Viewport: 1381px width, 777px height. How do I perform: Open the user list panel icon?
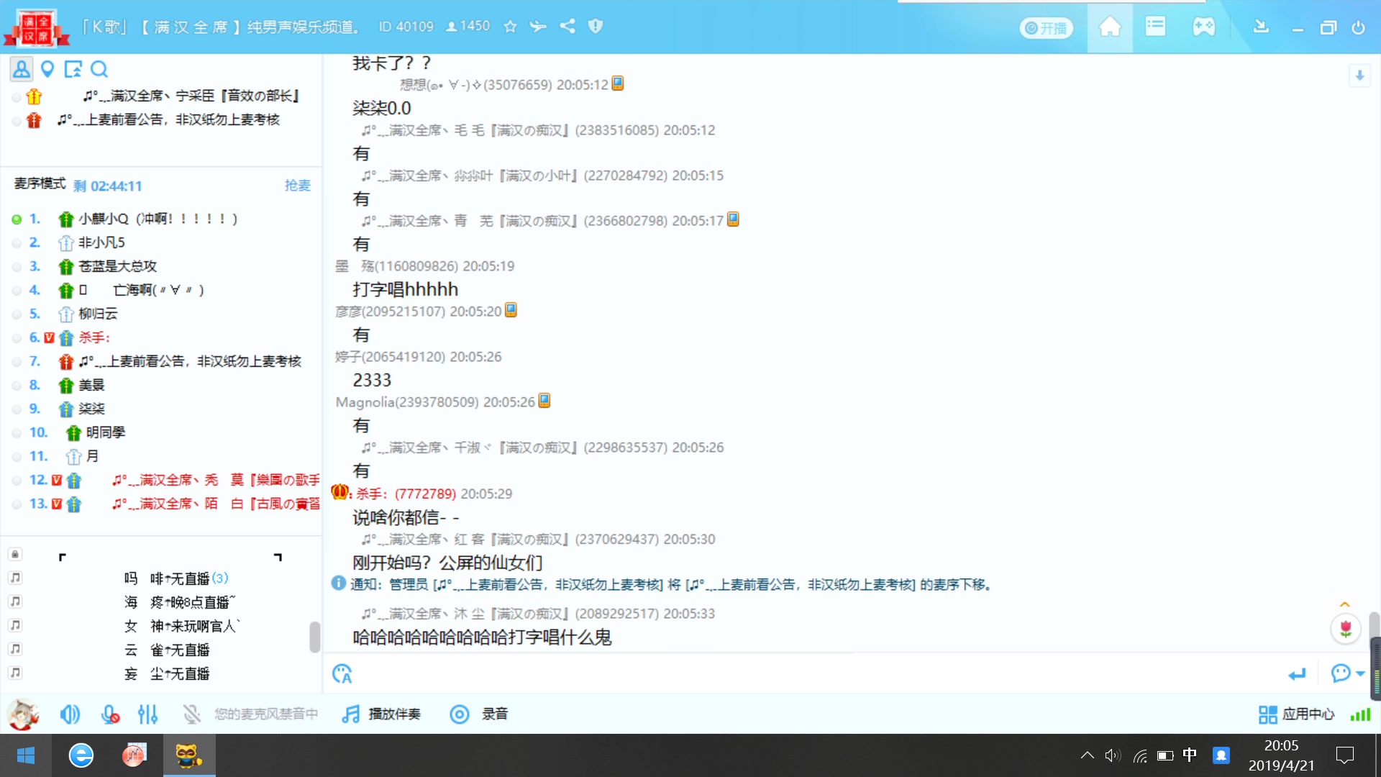21,69
